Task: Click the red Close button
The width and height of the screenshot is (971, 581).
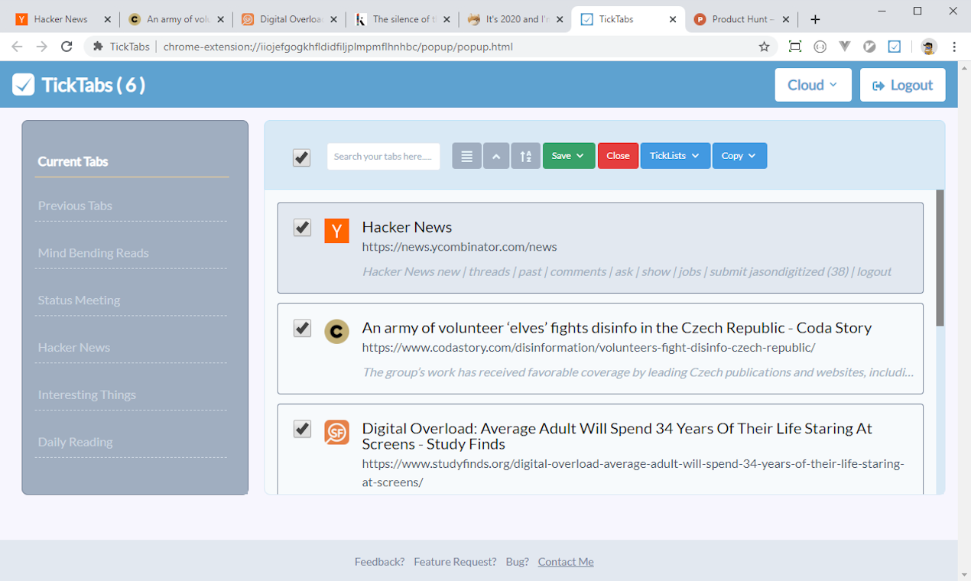Action: tap(618, 156)
